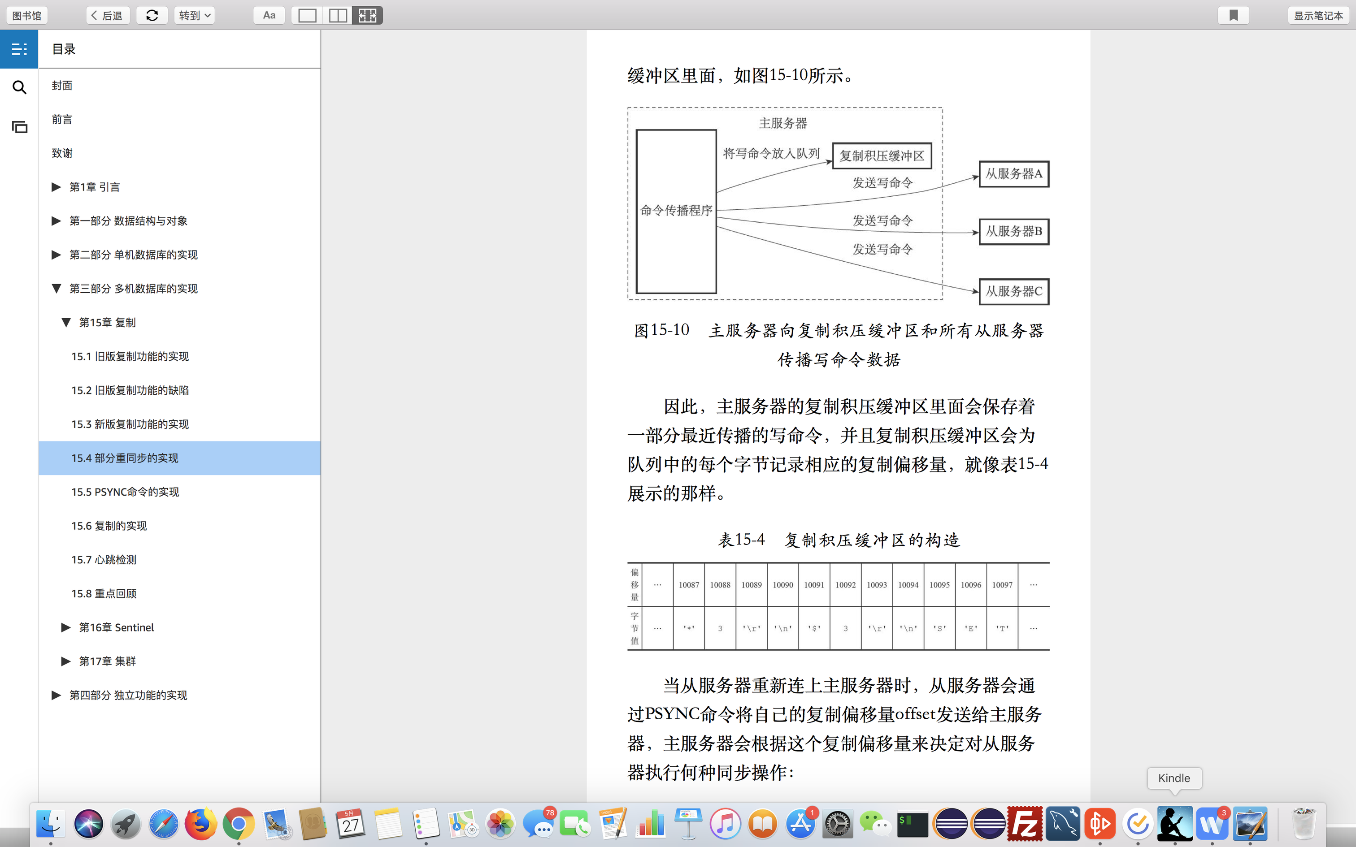
Task: Bookmark this page with the bookmark icon
Action: (x=1233, y=16)
